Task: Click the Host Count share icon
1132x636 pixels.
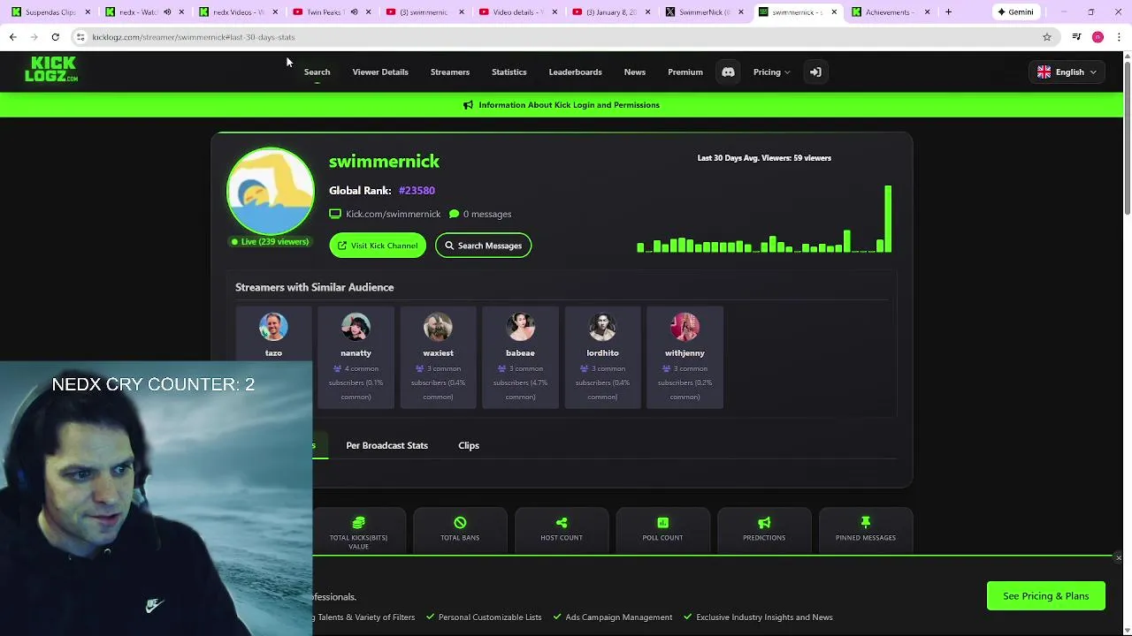Action: [x=562, y=523]
